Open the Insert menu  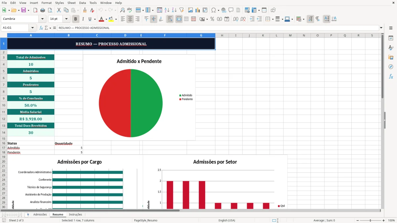click(34, 3)
